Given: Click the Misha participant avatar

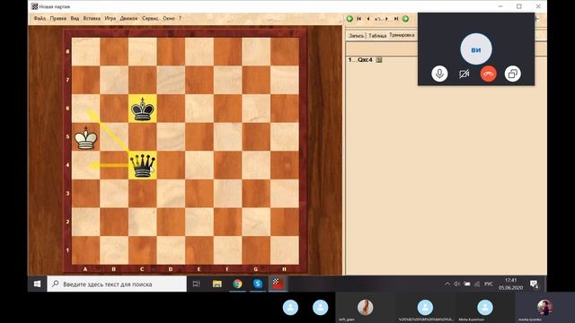Looking at the screenshot, I should [485, 307].
